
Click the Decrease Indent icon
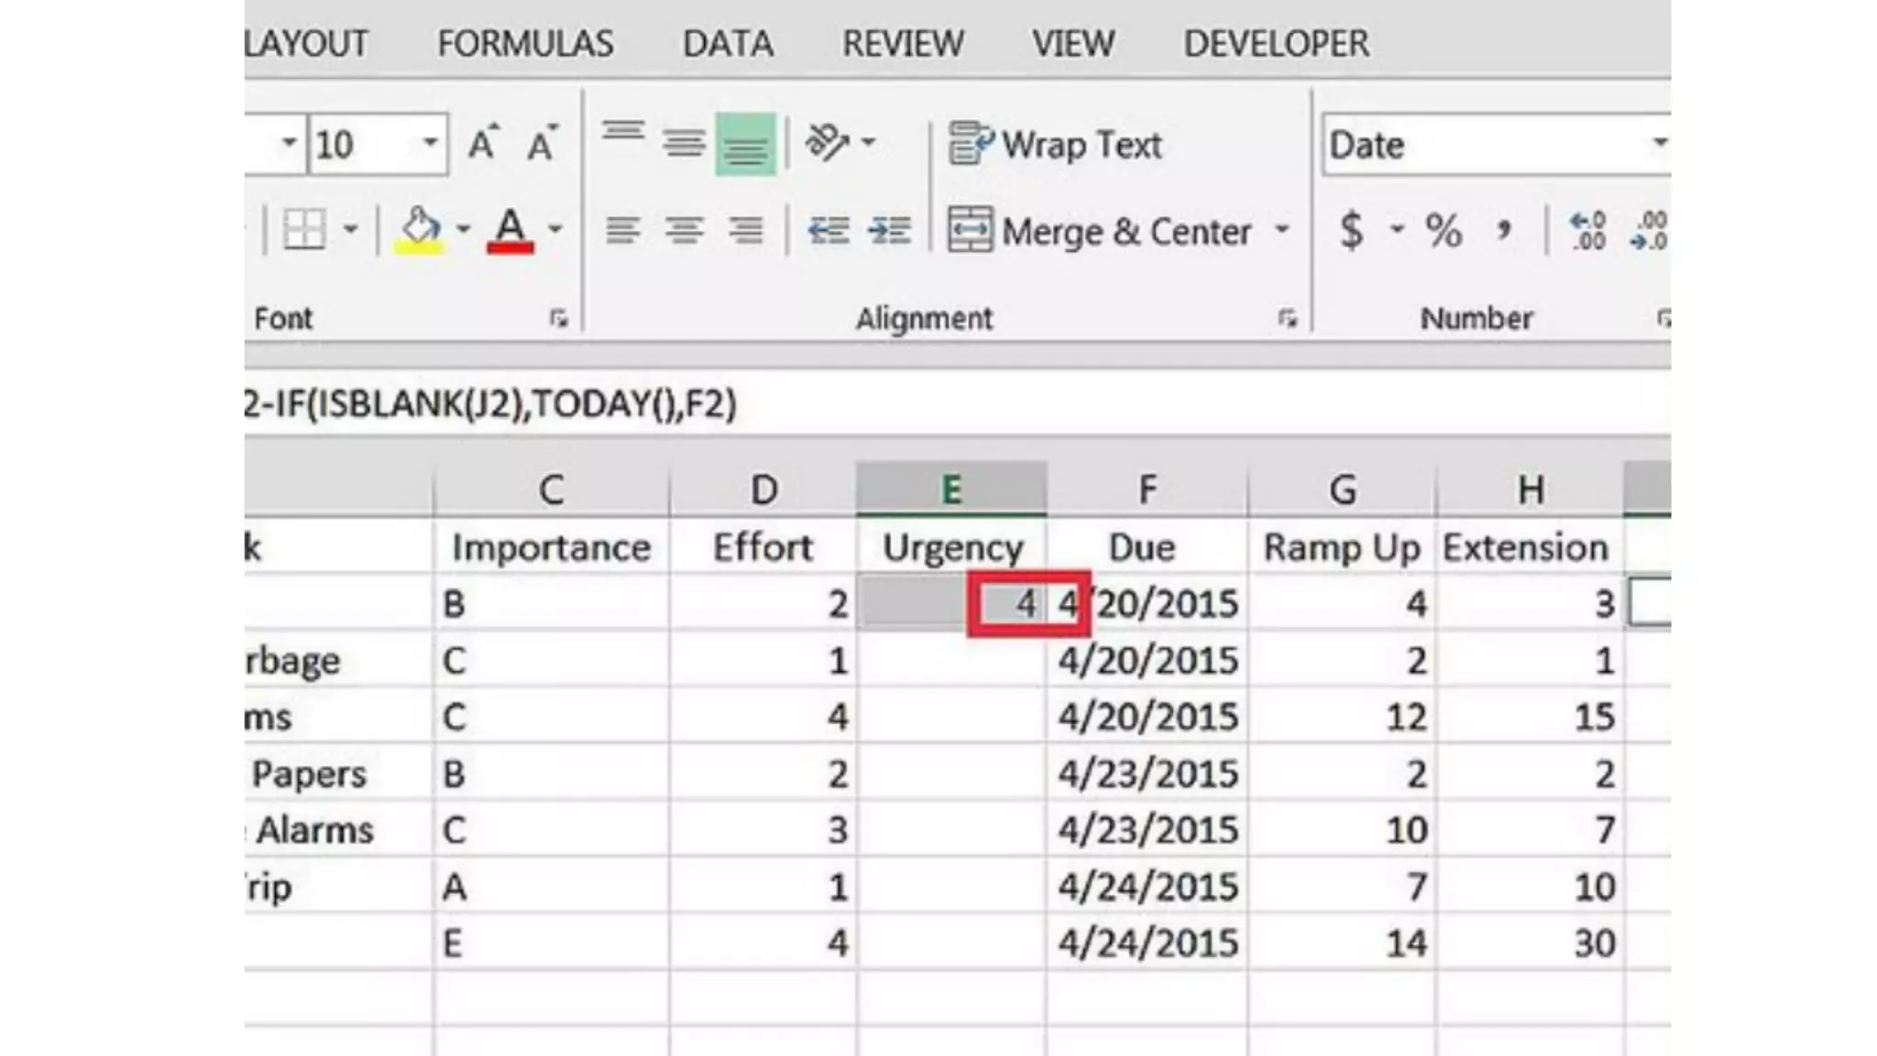(829, 230)
